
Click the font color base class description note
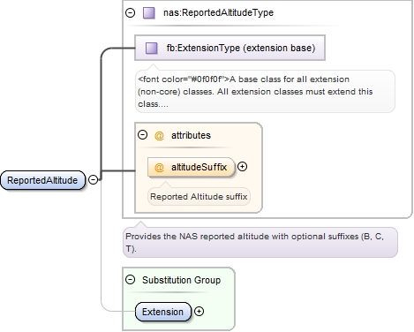(x=265, y=92)
